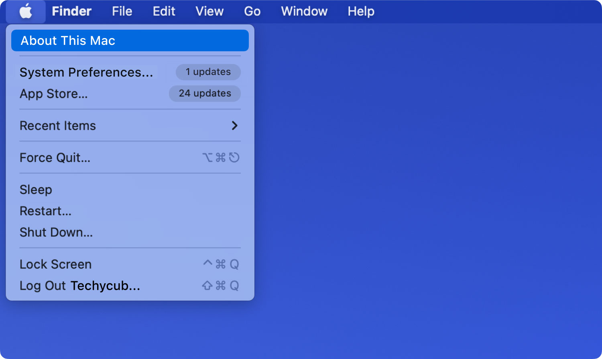The width and height of the screenshot is (602, 359).
Task: Open the Finder menu
Action: [72, 11]
